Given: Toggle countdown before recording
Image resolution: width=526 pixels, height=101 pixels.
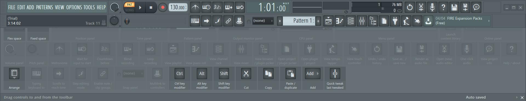Looking at the screenshot, I should coord(217,7).
